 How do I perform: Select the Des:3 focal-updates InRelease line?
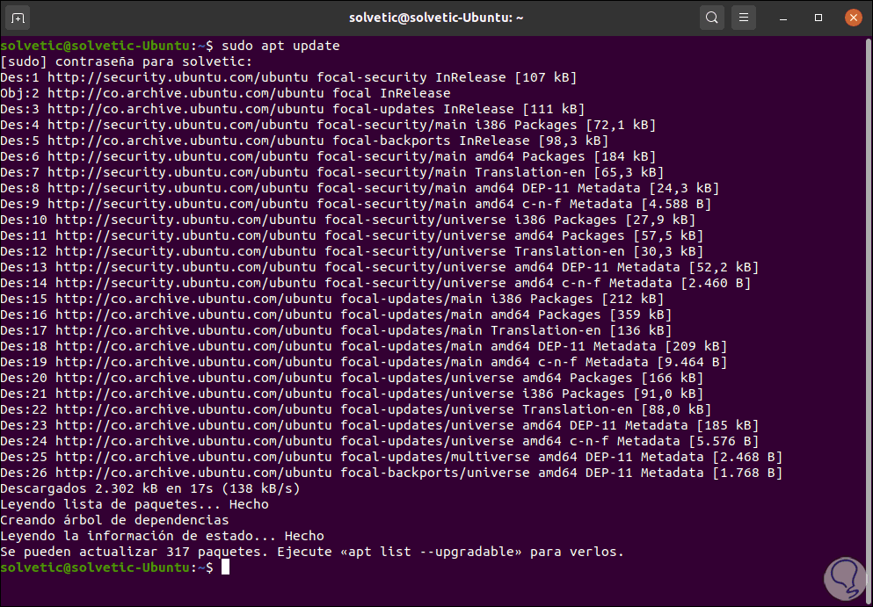point(292,109)
